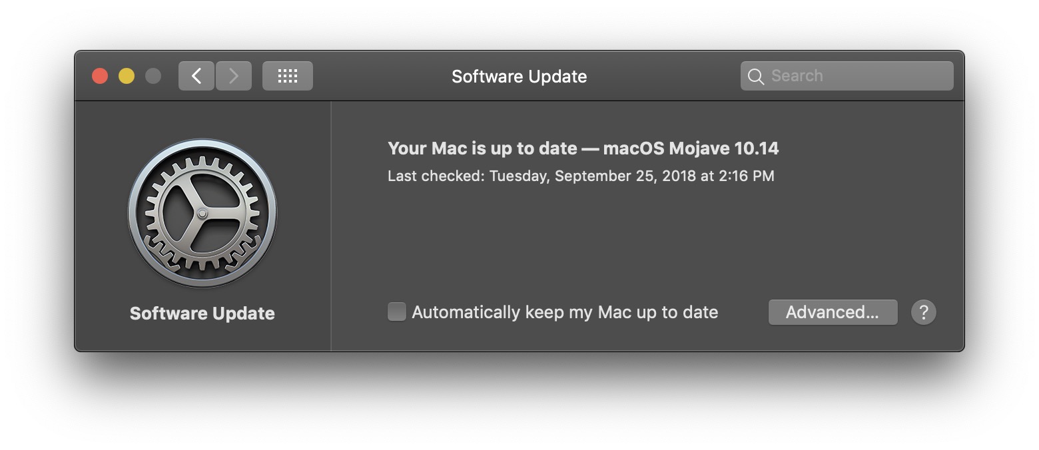Close the window with red button
The image size is (1039, 450).
tap(100, 76)
